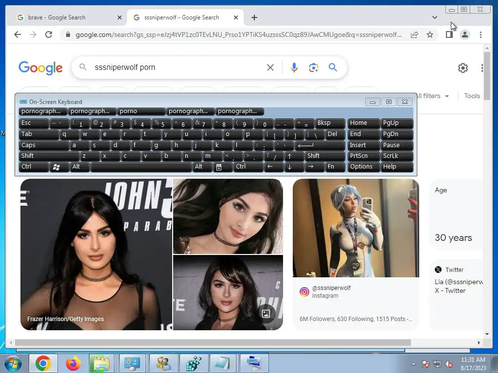Click the Chrome address bar URL
The image size is (498, 373).
tap(238, 34)
